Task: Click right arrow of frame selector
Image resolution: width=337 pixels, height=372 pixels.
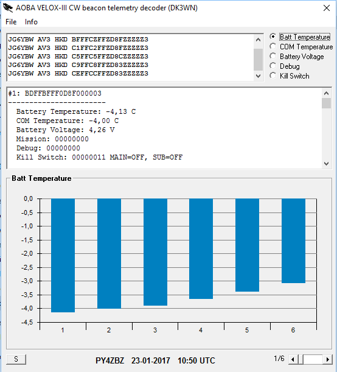Action: pos(327,359)
